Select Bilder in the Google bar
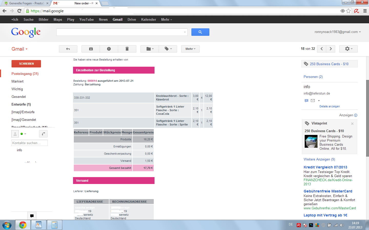369x230 pixels. pos(44,19)
